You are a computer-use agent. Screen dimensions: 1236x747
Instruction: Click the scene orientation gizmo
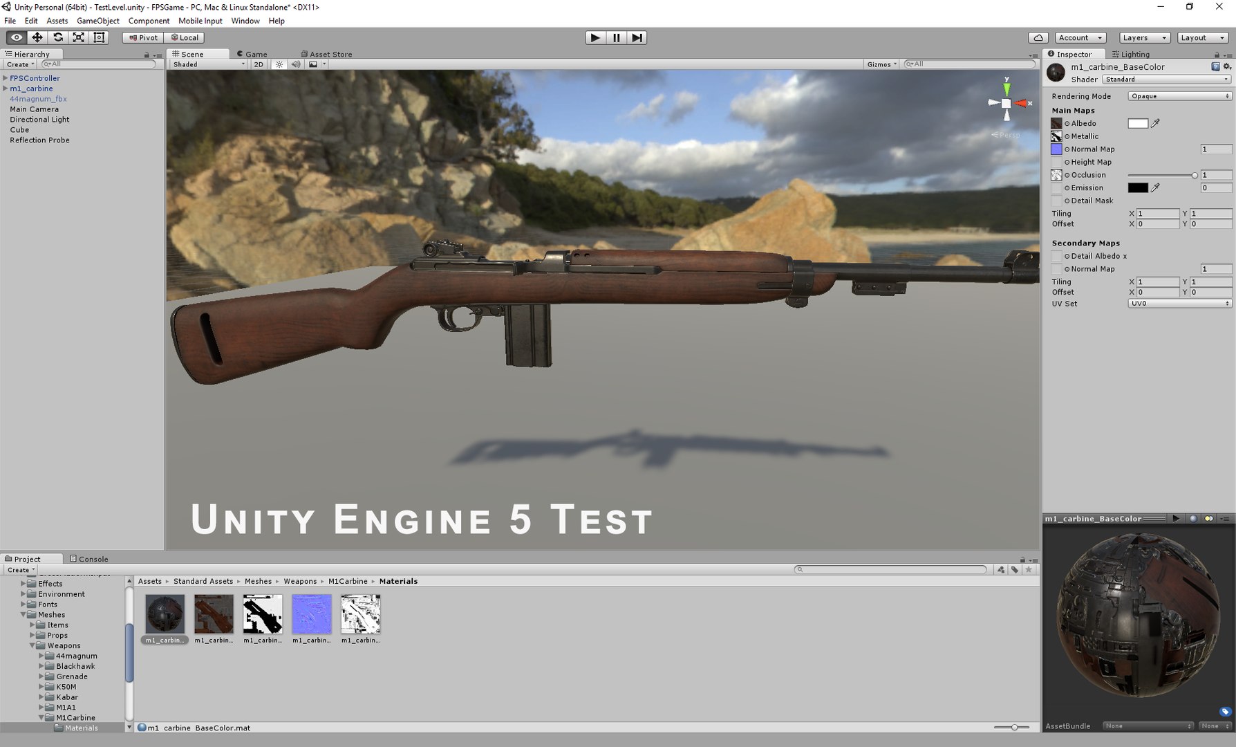pyautogui.click(x=1007, y=103)
